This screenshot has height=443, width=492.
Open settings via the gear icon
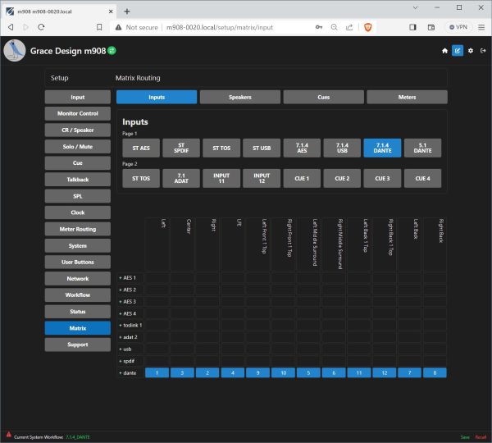pos(470,51)
